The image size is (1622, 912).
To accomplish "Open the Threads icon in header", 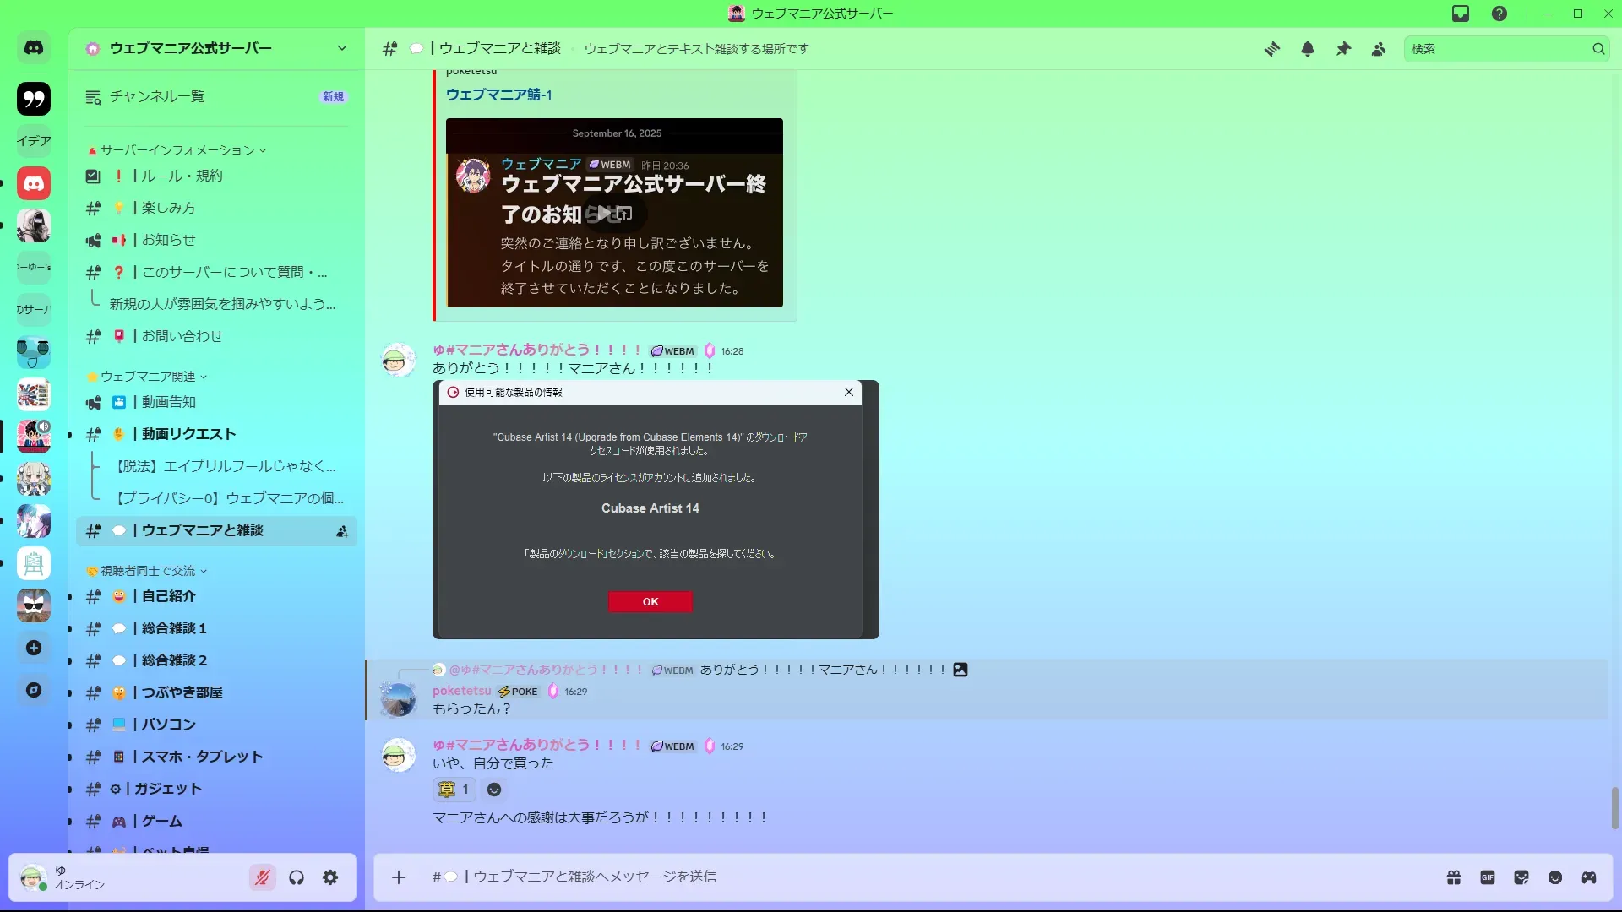I will [x=1271, y=49].
